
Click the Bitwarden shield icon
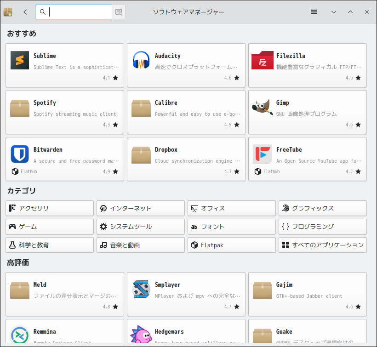point(20,154)
